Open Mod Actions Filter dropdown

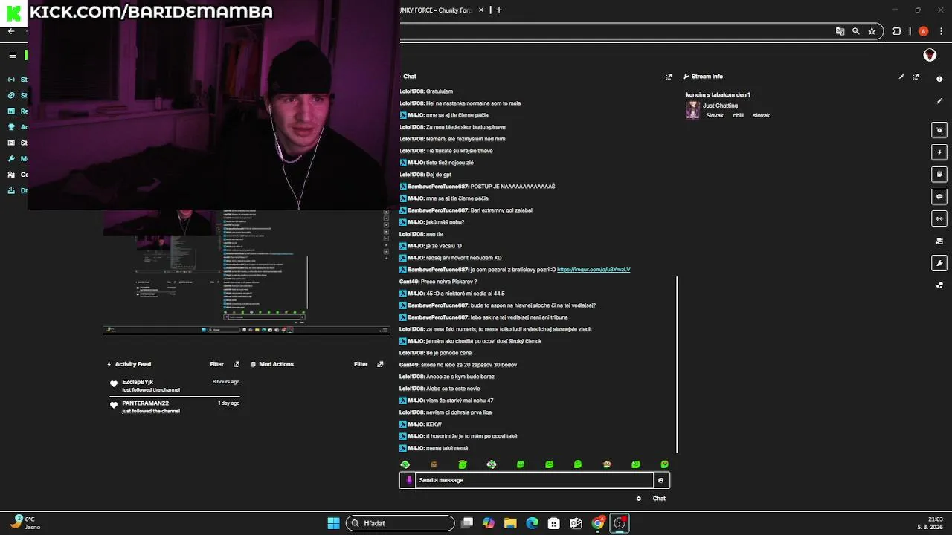361,364
